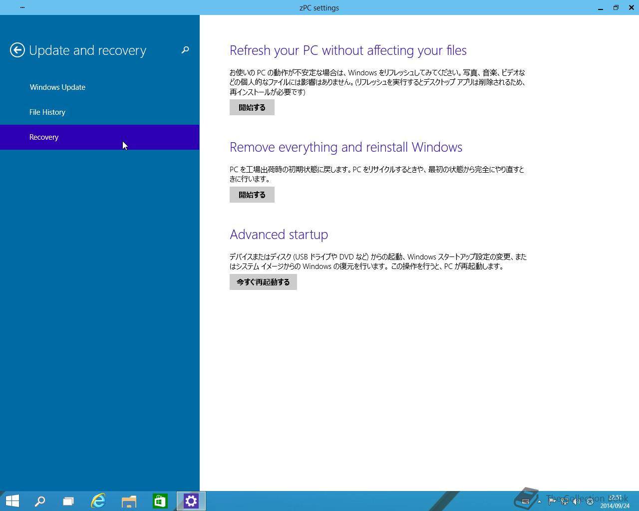
Task: Open the touch keyboard tray icon
Action: click(x=525, y=502)
